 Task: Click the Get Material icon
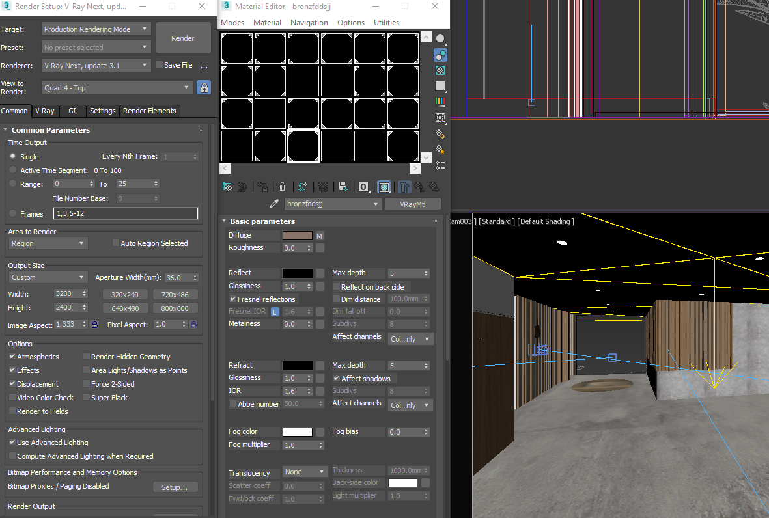(227, 187)
